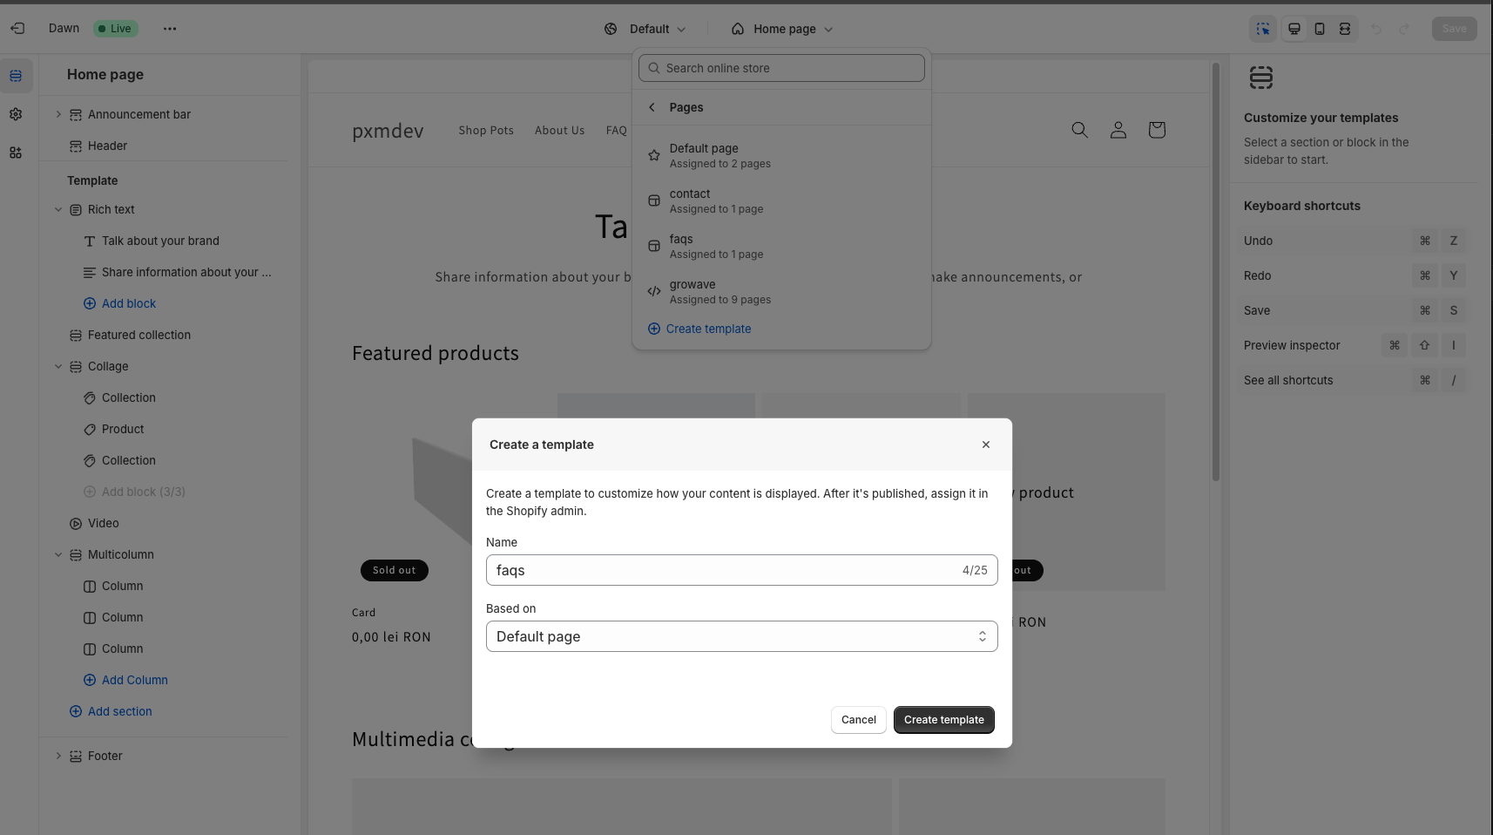Collapse the Collage section
The image size is (1493, 835).
pyautogui.click(x=58, y=366)
